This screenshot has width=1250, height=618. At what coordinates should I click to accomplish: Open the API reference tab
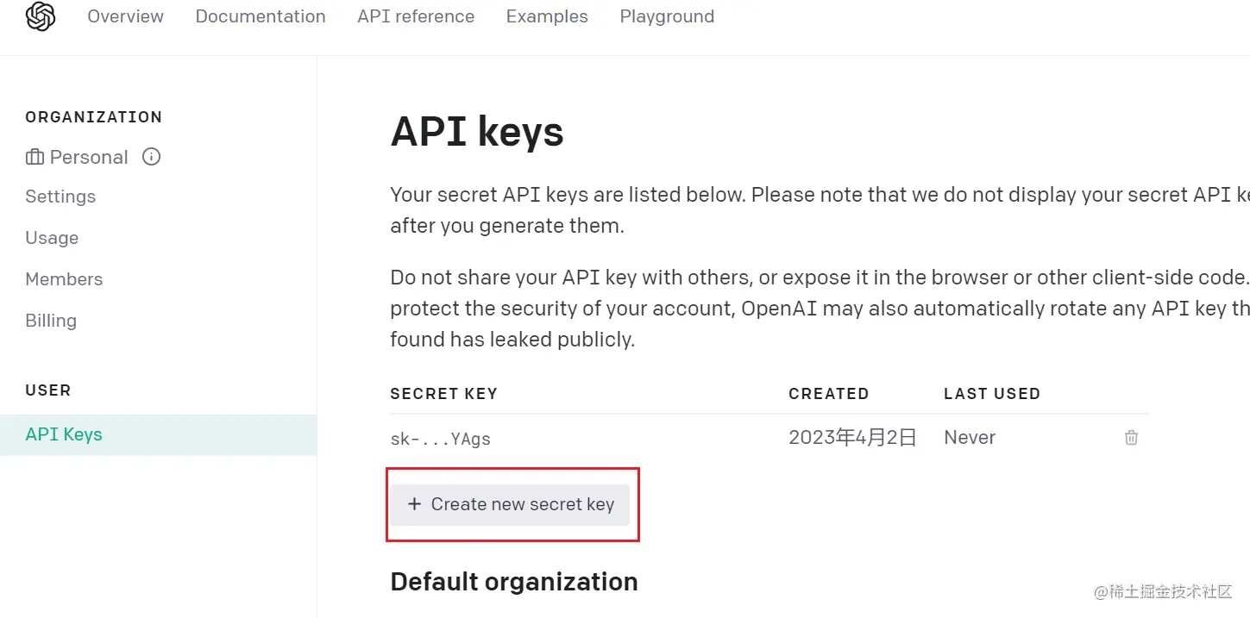(x=416, y=16)
